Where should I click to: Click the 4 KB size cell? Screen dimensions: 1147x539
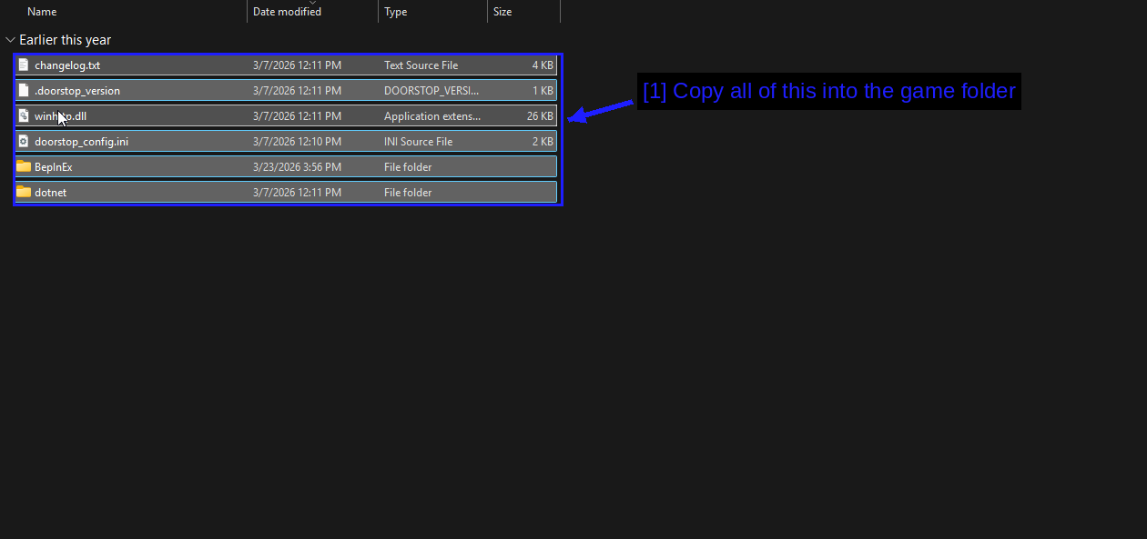pyautogui.click(x=543, y=65)
